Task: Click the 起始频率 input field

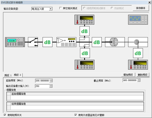Action: [x=42, y=81]
